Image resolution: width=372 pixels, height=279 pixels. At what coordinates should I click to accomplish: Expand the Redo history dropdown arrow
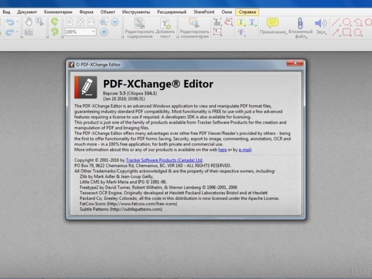pyautogui.click(x=17, y=32)
